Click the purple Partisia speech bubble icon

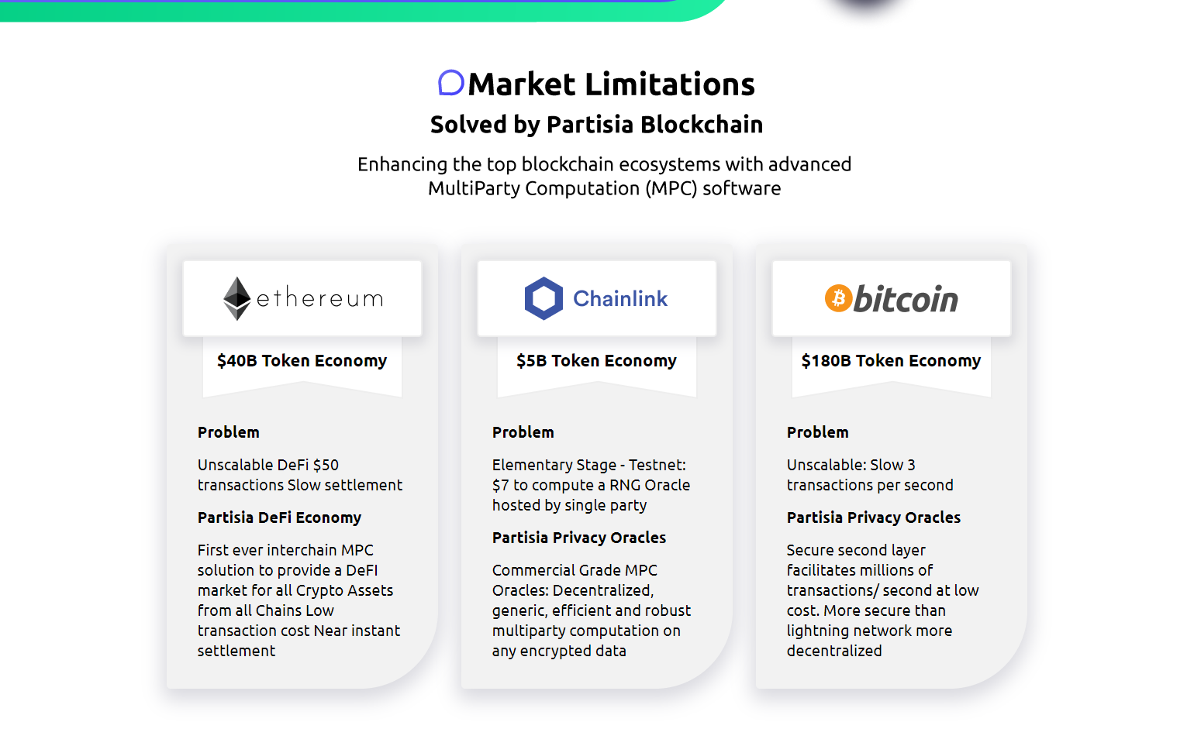point(451,83)
